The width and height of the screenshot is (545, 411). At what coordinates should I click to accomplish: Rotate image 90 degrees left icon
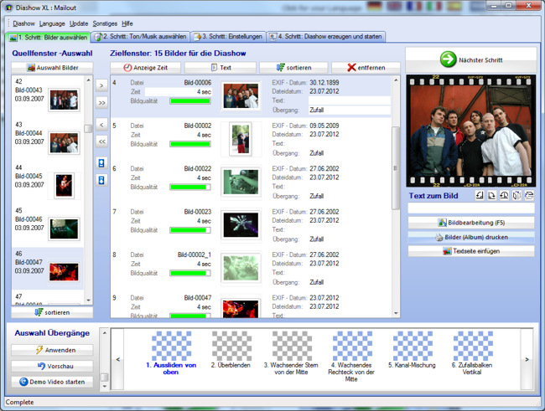(x=480, y=195)
